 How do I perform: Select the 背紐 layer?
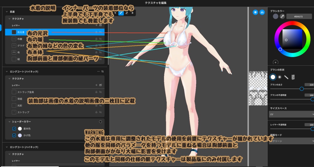click(x=55, y=99)
